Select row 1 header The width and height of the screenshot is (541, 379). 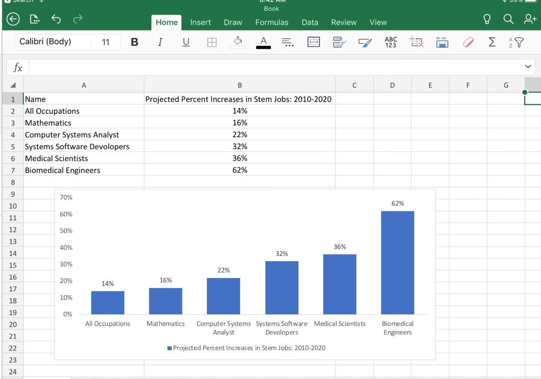pyautogui.click(x=13, y=99)
